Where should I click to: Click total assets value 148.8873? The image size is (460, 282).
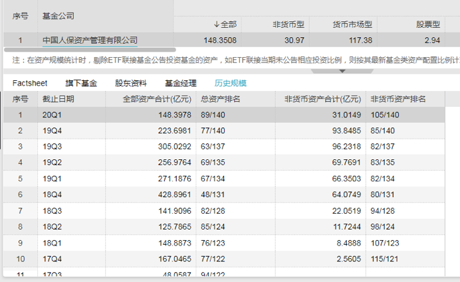click(175, 243)
